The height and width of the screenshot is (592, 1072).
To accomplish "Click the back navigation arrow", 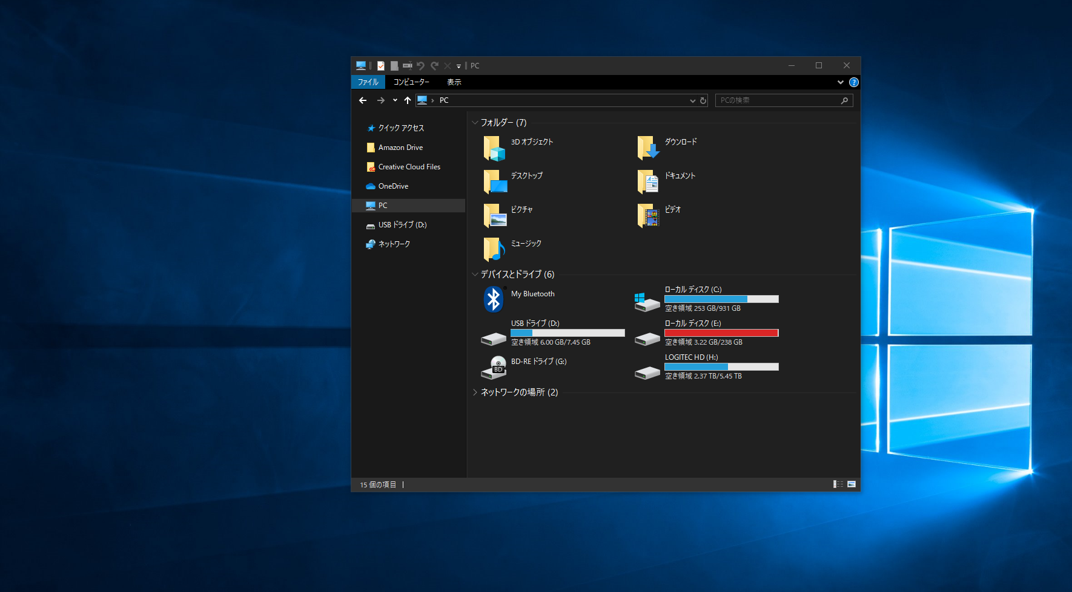I will click(x=363, y=100).
